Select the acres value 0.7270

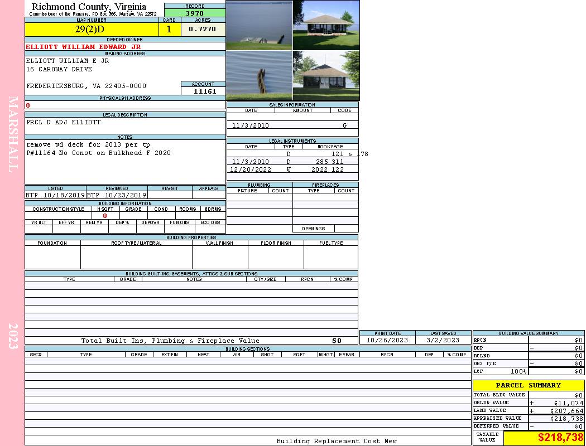click(203, 30)
